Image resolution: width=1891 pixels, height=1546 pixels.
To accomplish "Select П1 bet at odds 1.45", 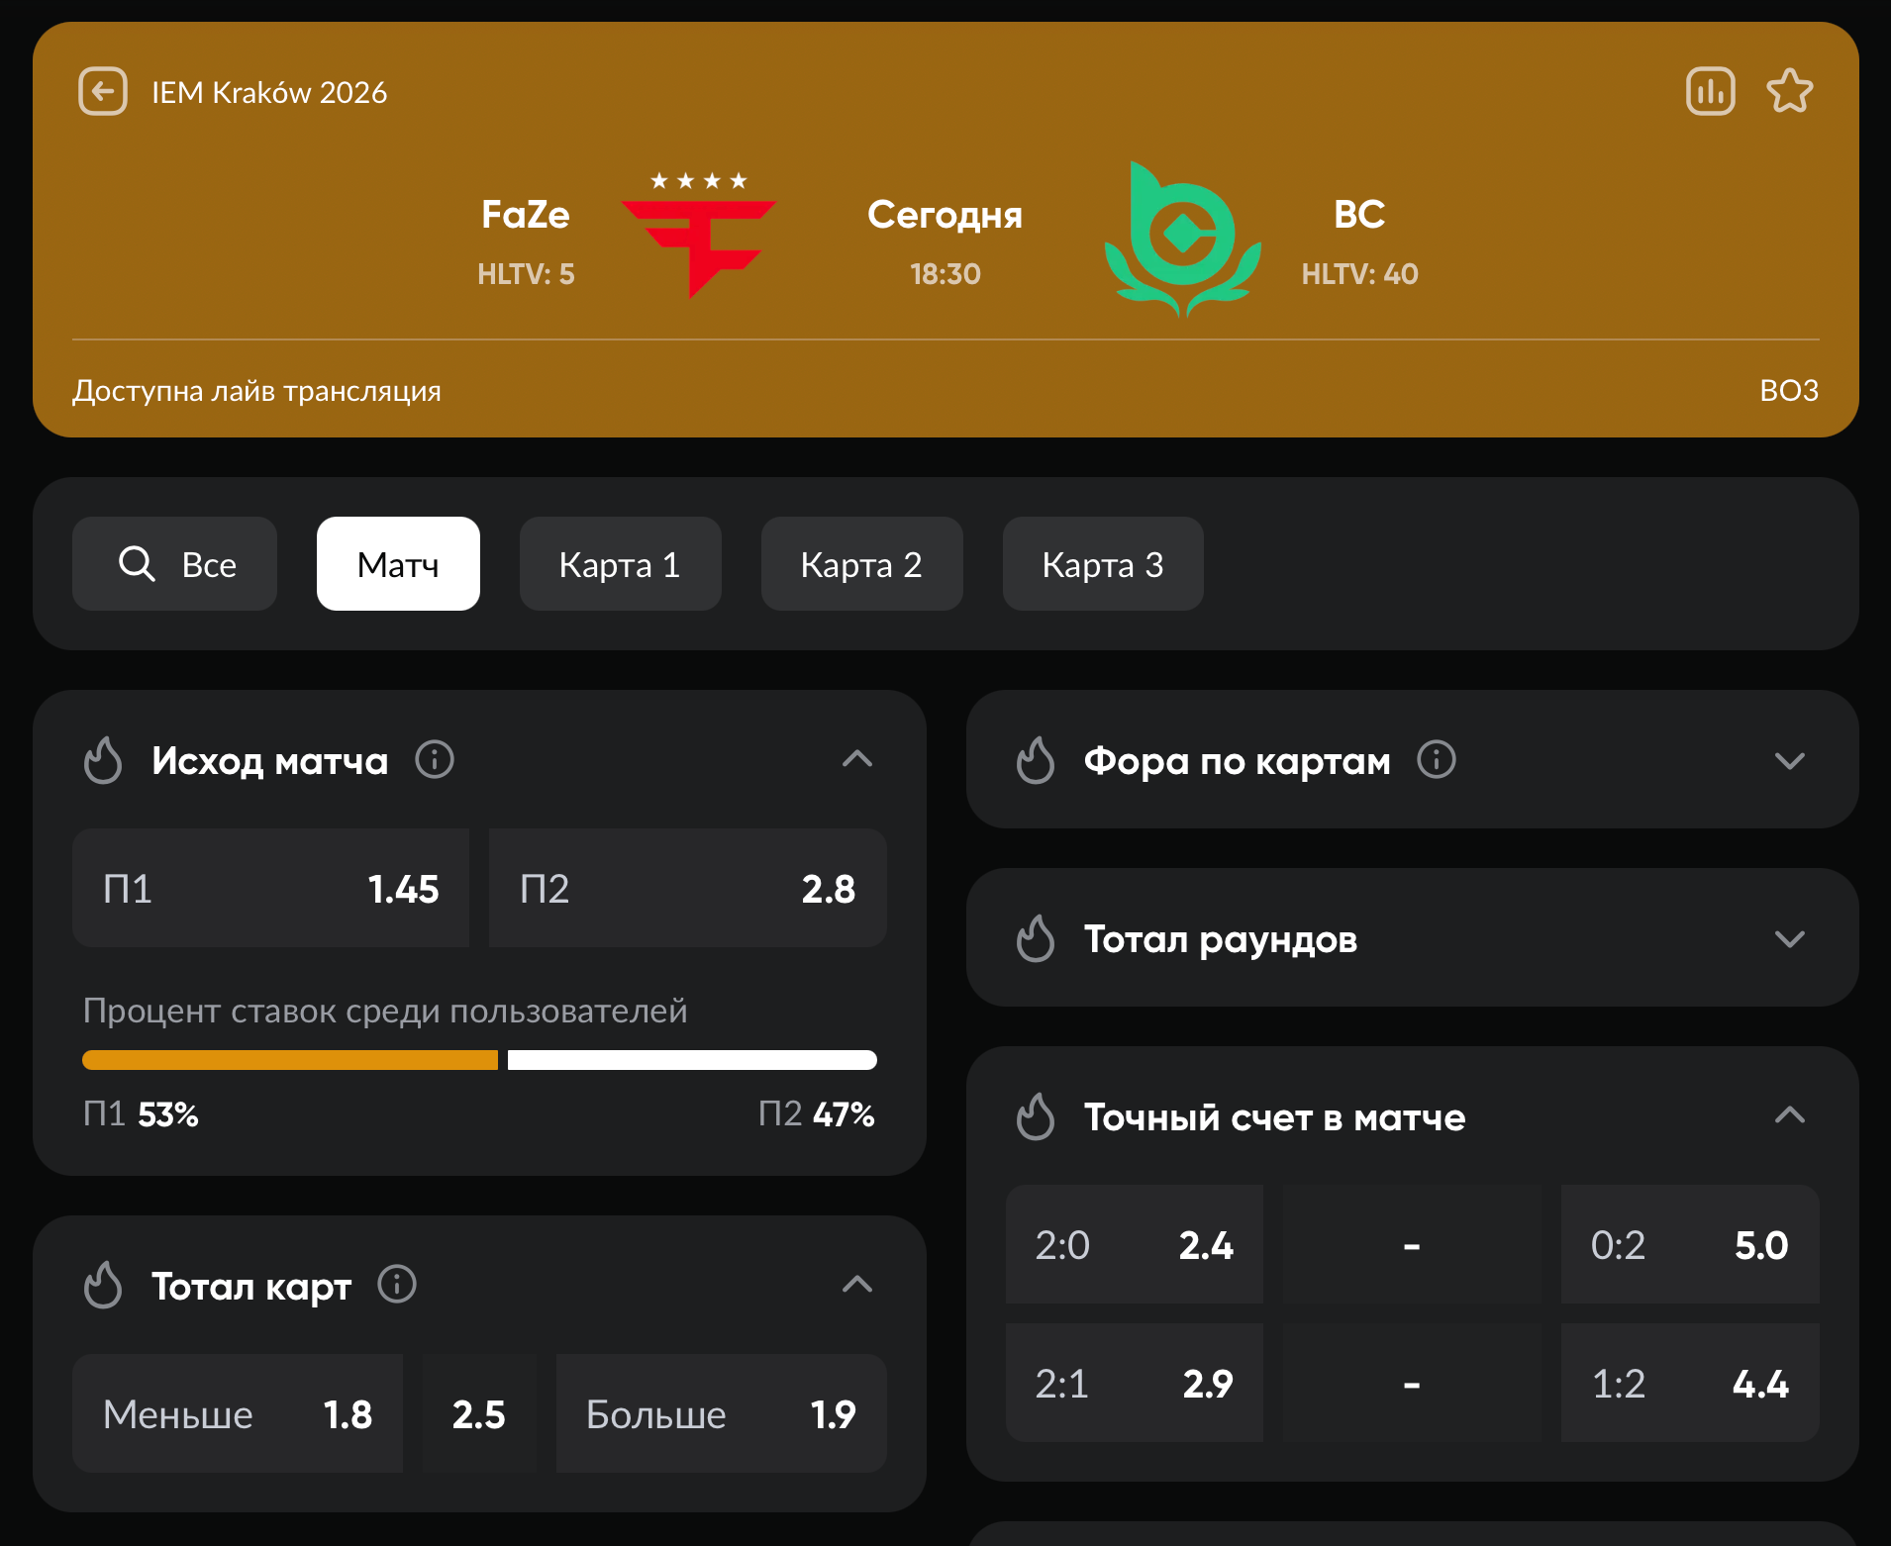I will click(270, 889).
